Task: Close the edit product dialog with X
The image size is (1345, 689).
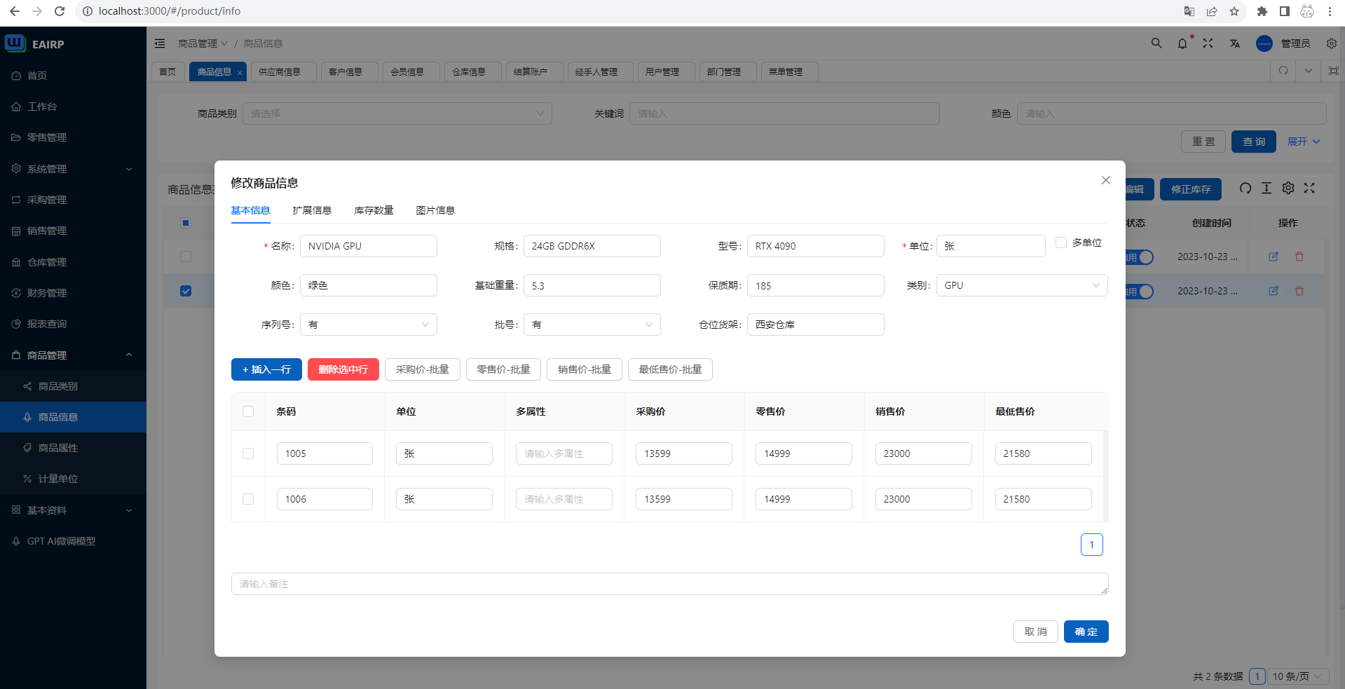Action: 1105,180
